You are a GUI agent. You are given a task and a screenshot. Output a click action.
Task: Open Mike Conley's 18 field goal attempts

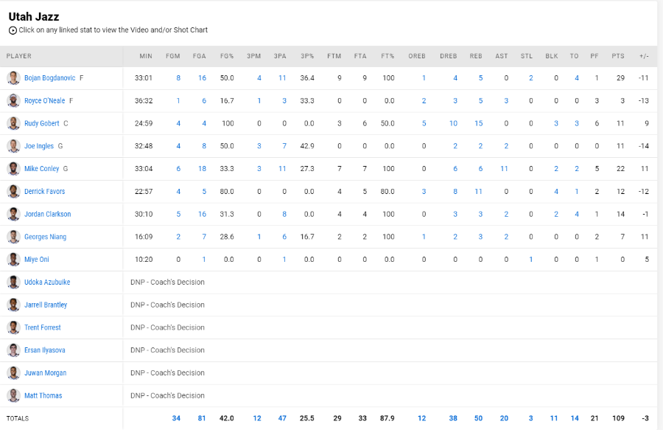click(202, 168)
